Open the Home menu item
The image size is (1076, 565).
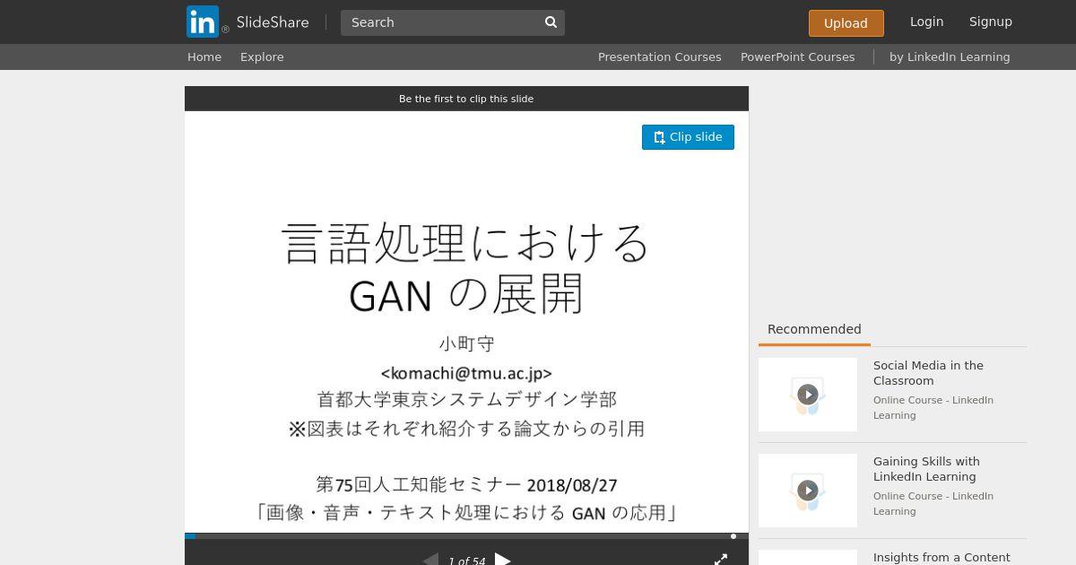click(204, 56)
